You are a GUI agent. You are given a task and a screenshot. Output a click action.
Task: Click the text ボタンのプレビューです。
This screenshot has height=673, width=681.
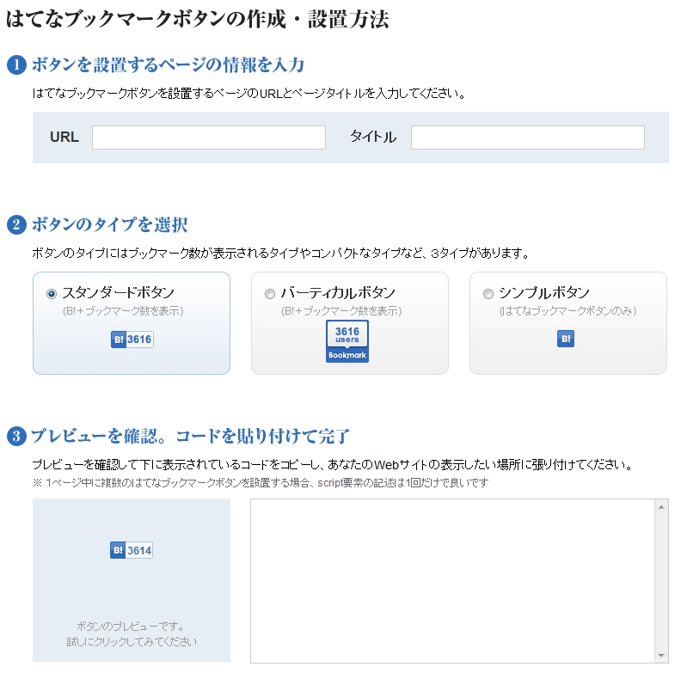pyautogui.click(x=132, y=626)
